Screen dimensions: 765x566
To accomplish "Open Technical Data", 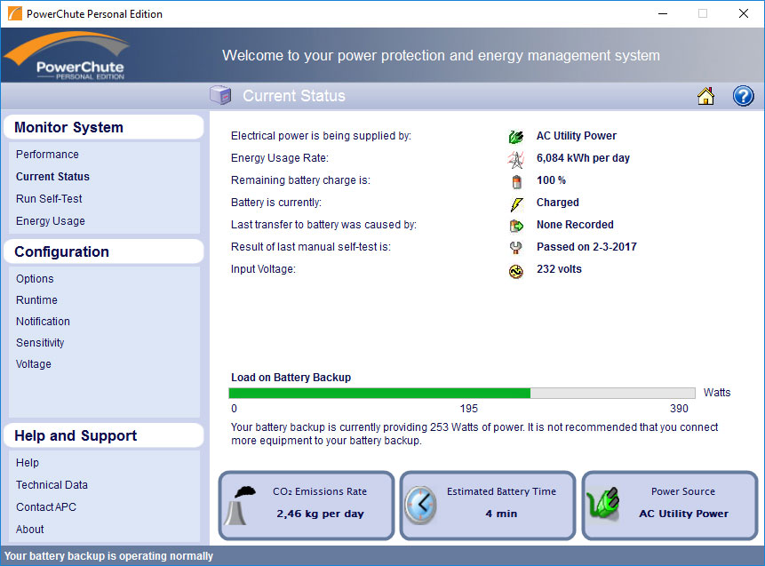I will 52,485.
